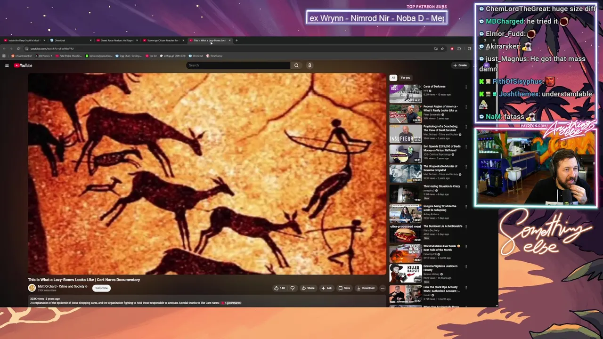Go to the YouTube home logo
This screenshot has width=603, height=339.
coord(23,65)
